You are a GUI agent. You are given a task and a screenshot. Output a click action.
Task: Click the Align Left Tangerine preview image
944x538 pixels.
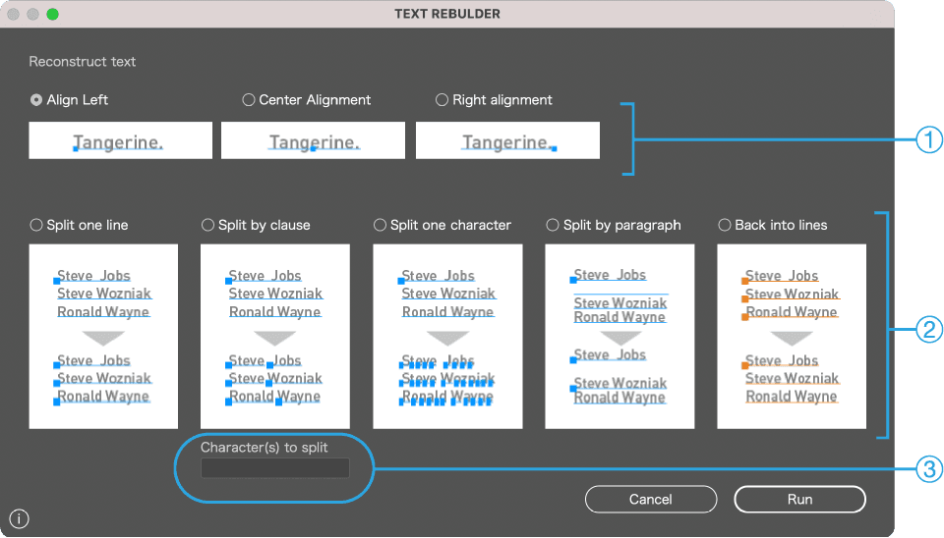pyautogui.click(x=120, y=140)
